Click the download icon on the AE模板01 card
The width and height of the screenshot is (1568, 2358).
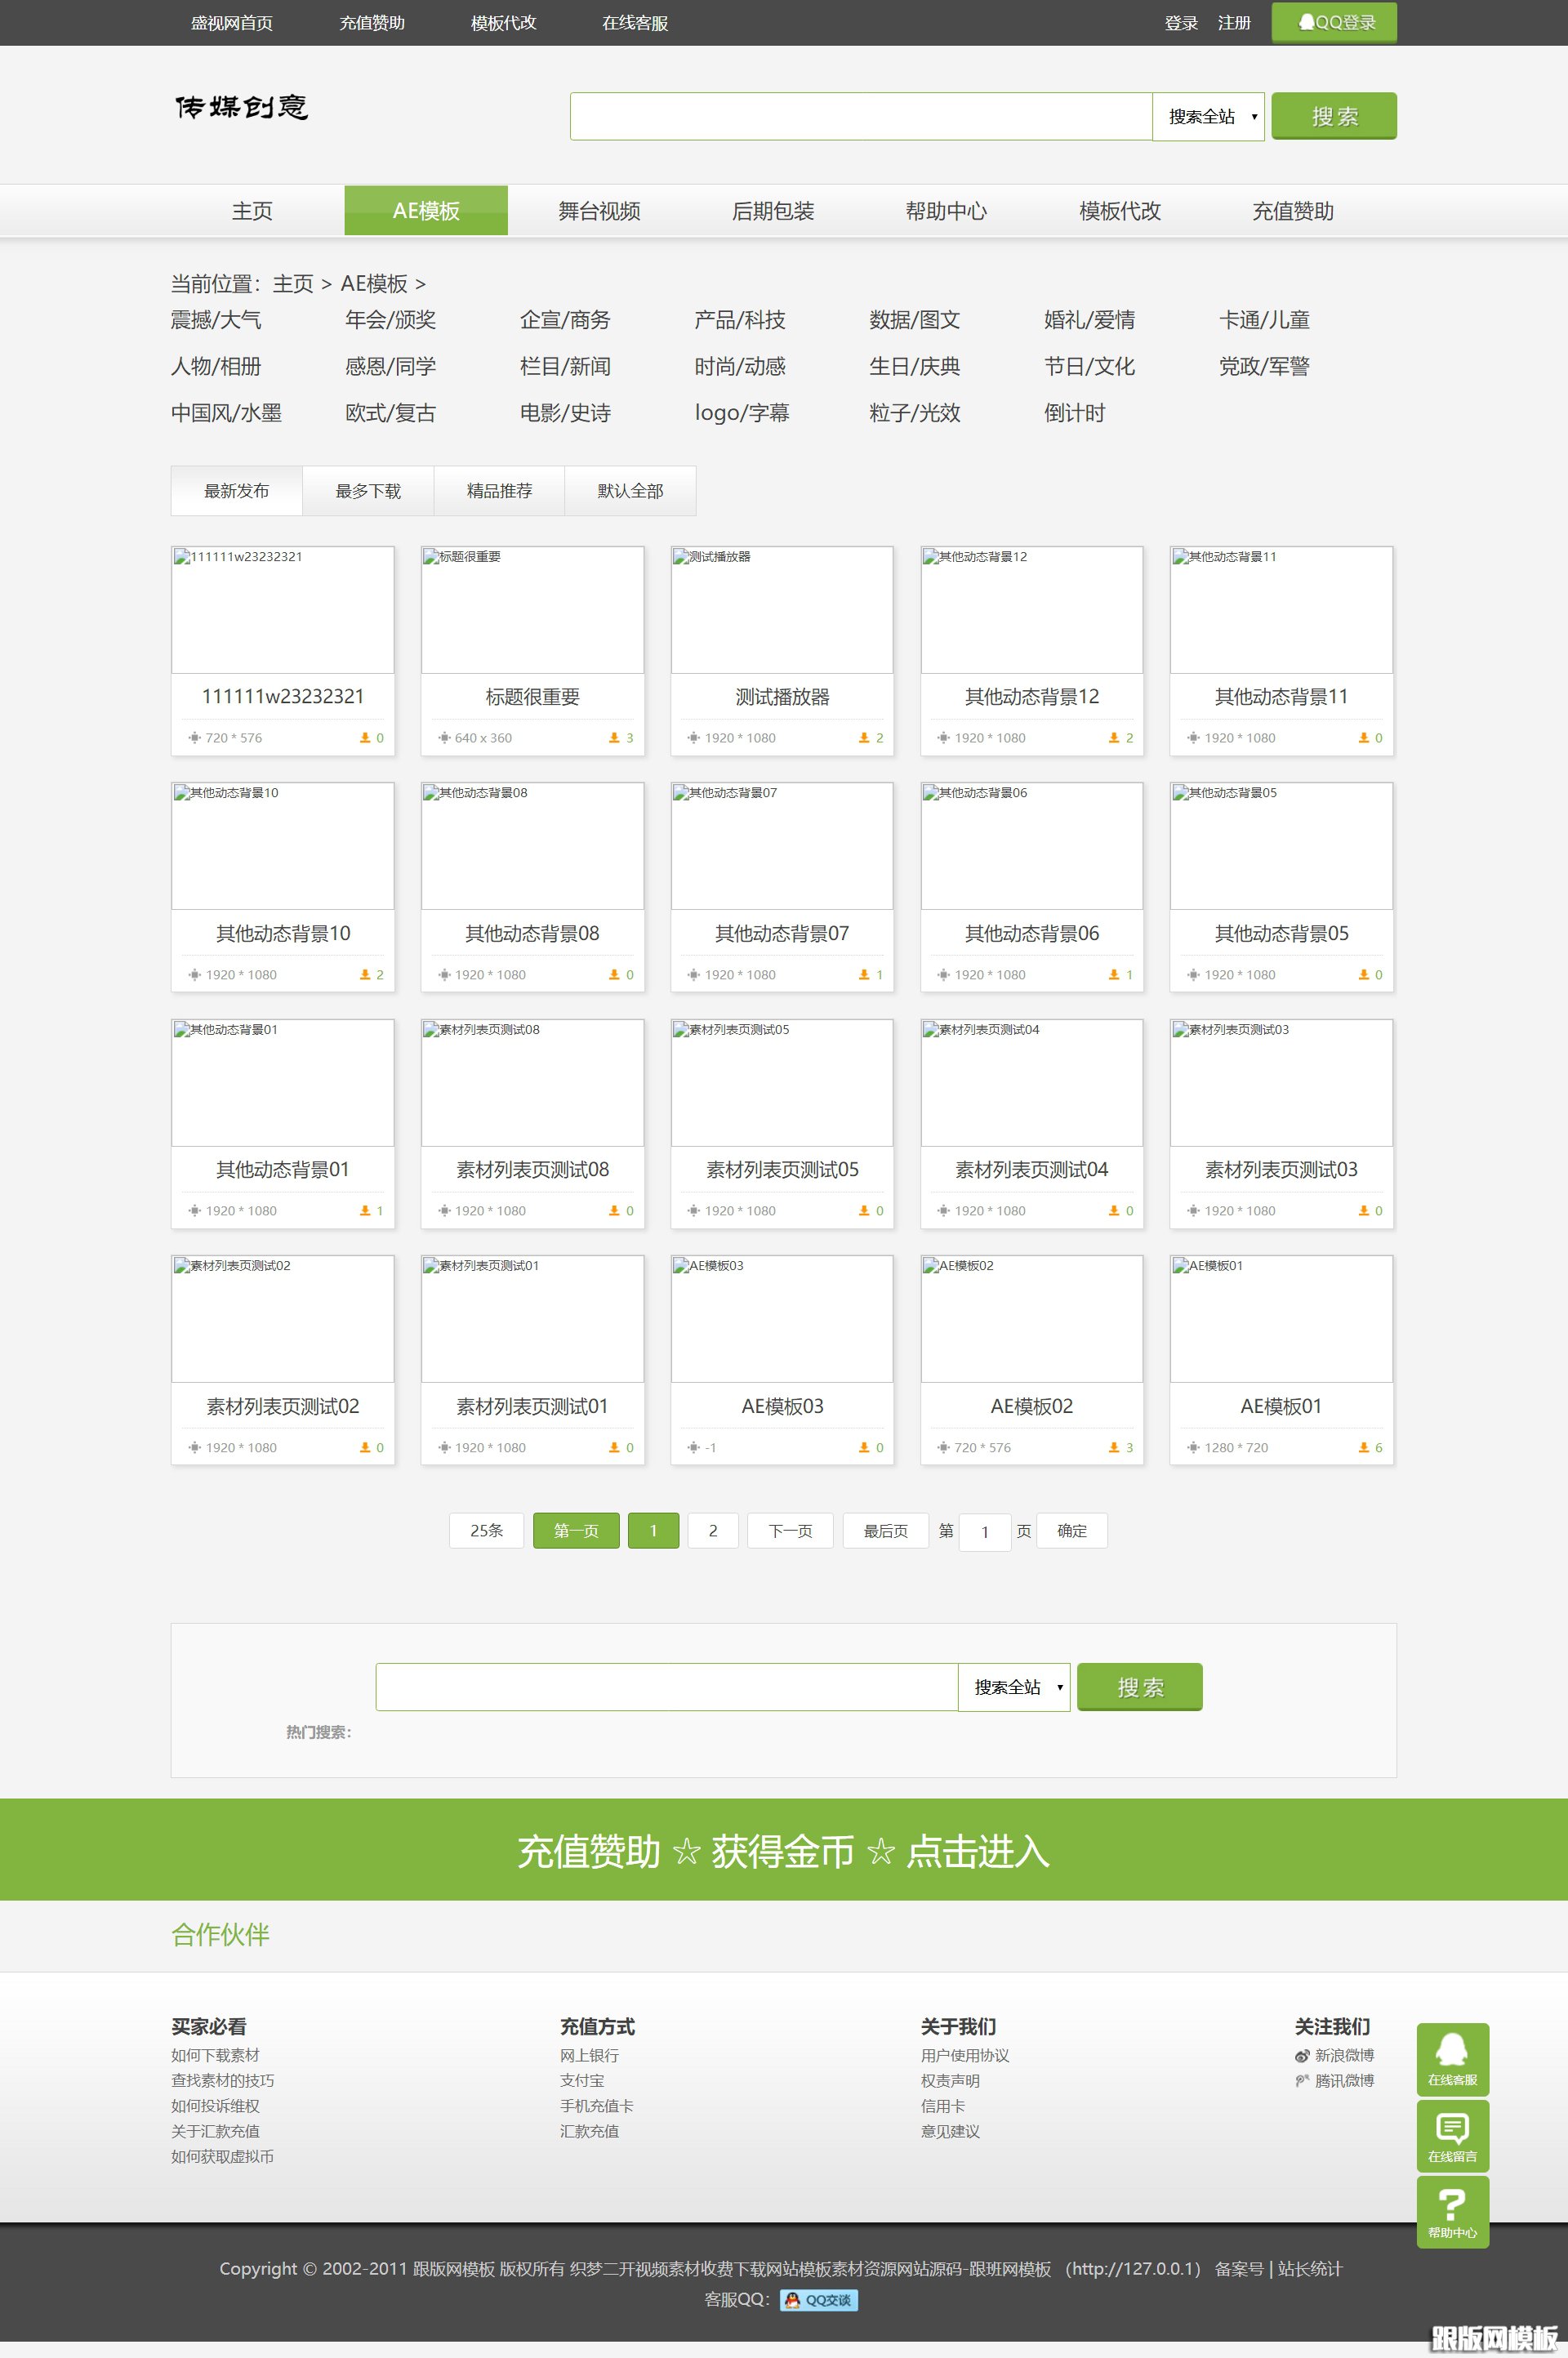coord(1362,1447)
